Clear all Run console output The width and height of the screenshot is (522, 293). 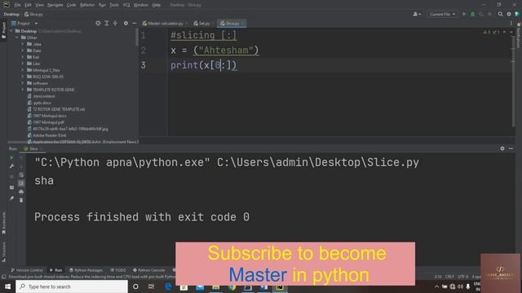coord(21,200)
